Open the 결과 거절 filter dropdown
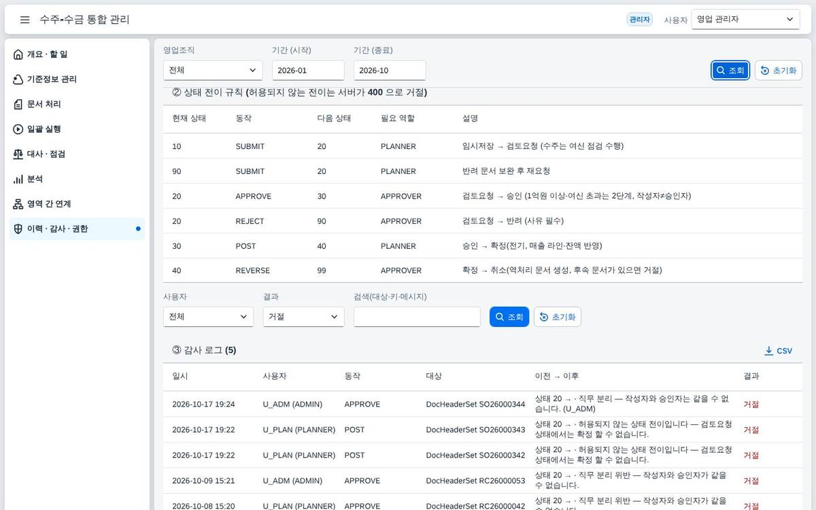 tap(303, 317)
